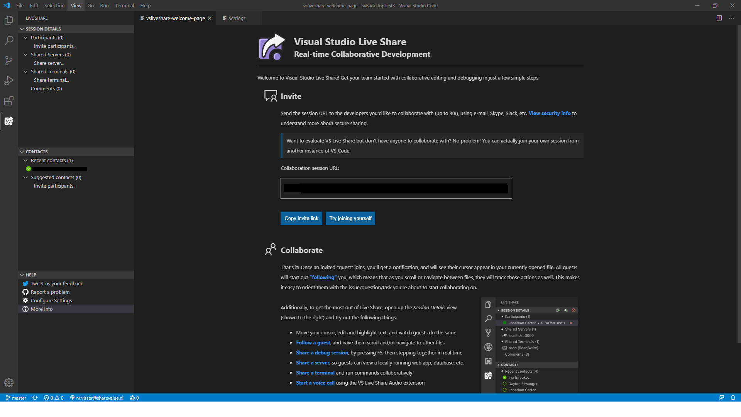Open the Share a debug session link
The image size is (741, 417).
pos(322,353)
